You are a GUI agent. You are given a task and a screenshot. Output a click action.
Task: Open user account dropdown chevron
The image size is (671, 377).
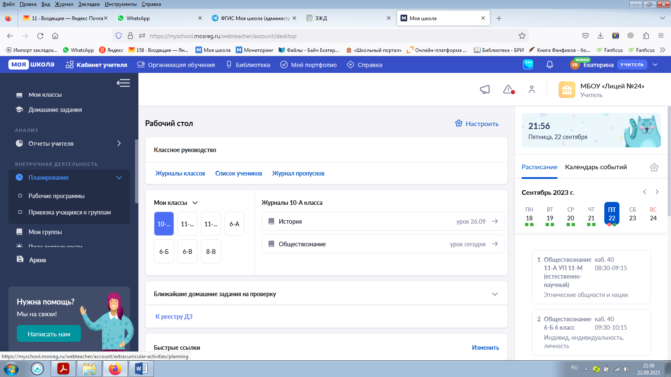655,65
